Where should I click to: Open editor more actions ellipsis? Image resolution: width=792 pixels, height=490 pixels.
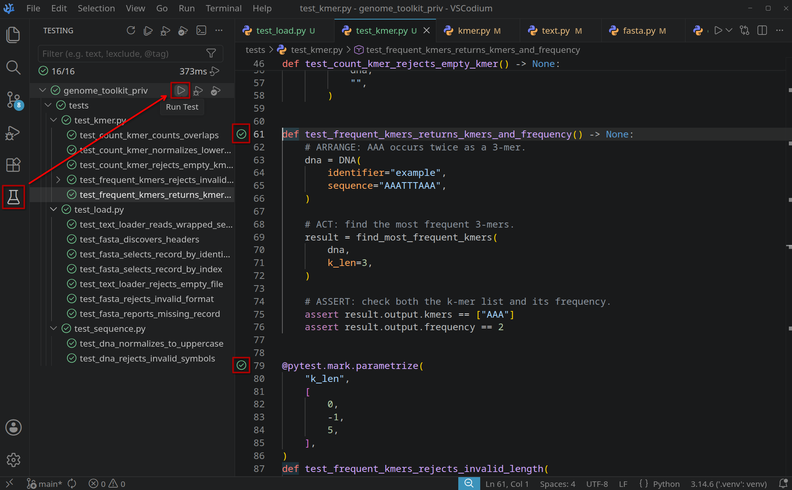coord(780,31)
